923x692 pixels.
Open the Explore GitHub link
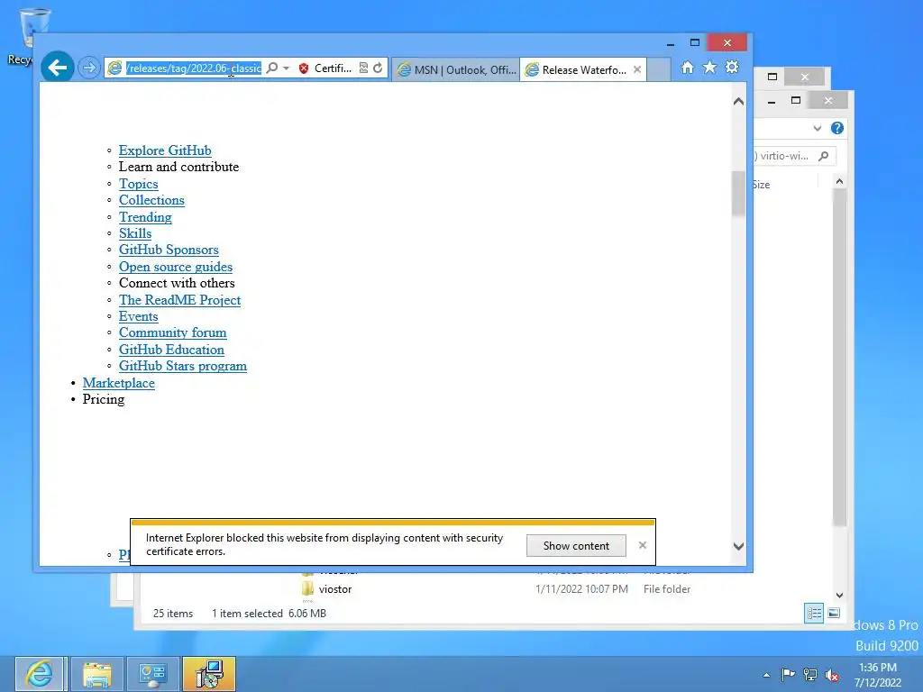pos(165,150)
